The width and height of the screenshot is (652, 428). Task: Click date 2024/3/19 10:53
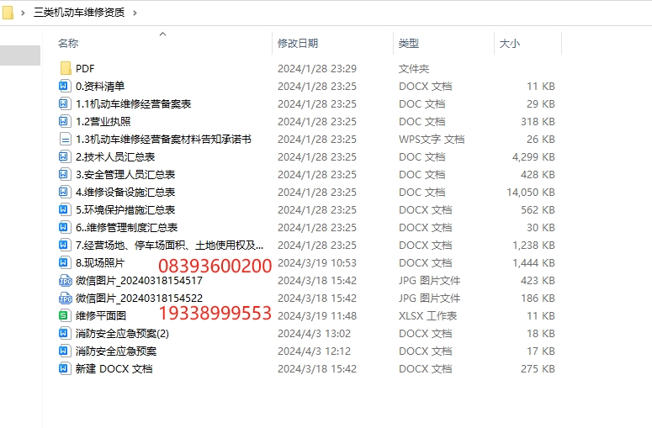click(x=317, y=263)
